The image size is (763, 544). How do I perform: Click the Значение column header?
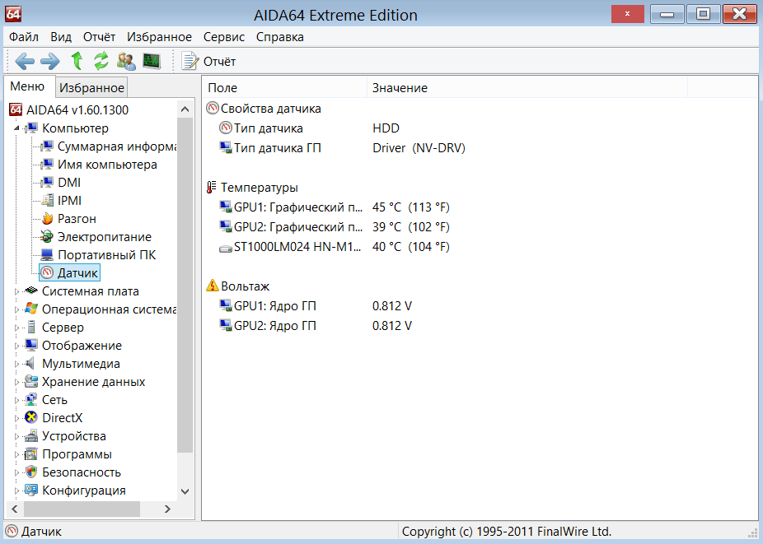click(x=400, y=88)
